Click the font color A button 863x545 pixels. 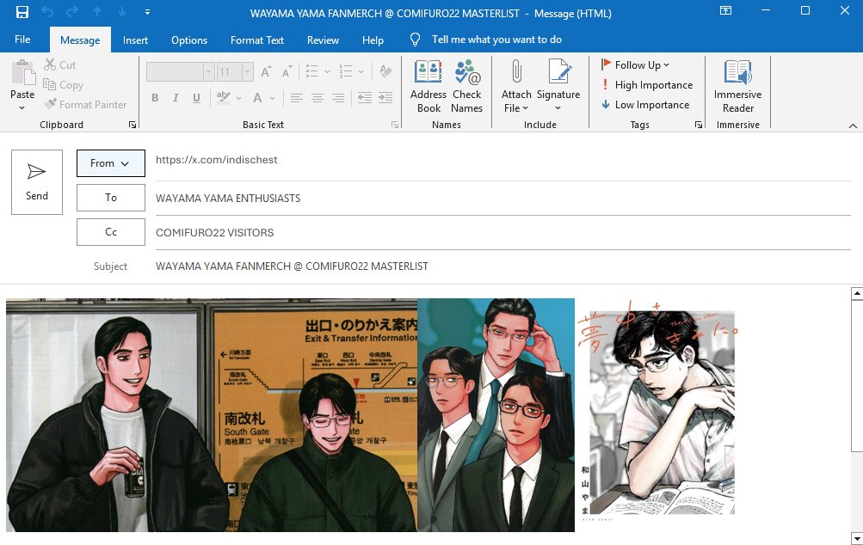tap(257, 98)
